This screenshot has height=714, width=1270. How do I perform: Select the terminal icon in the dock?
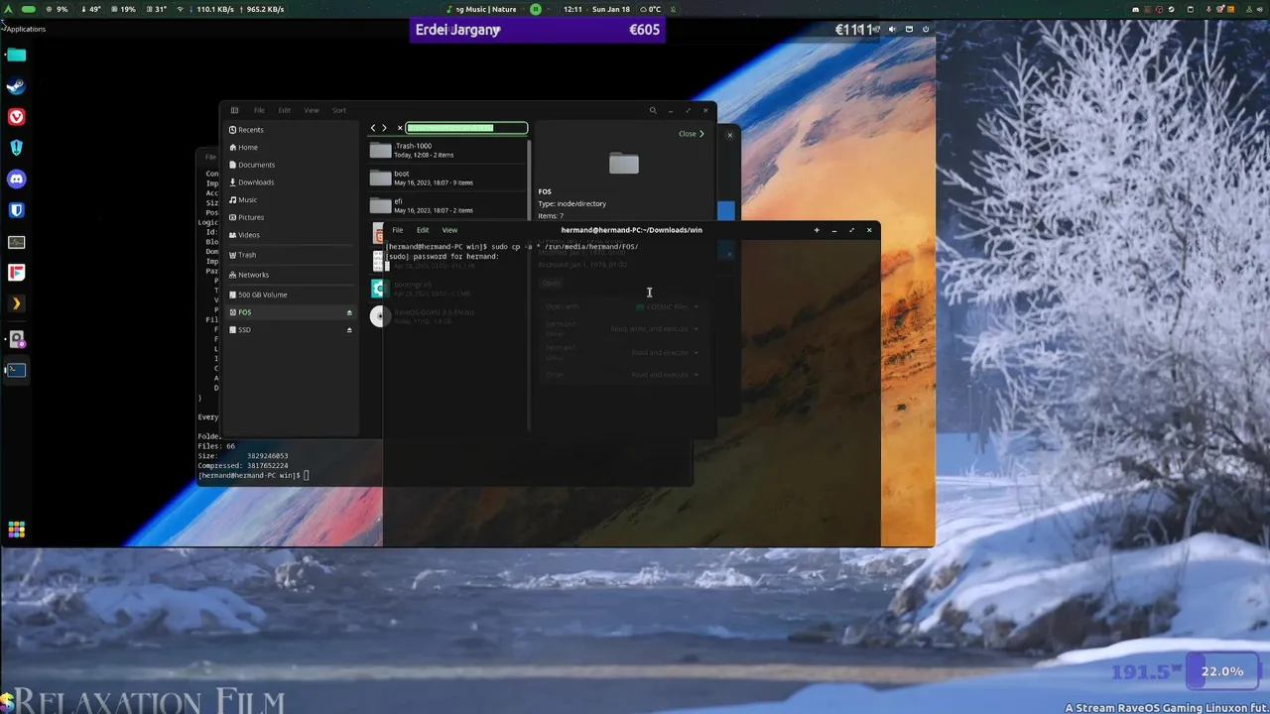tap(16, 370)
